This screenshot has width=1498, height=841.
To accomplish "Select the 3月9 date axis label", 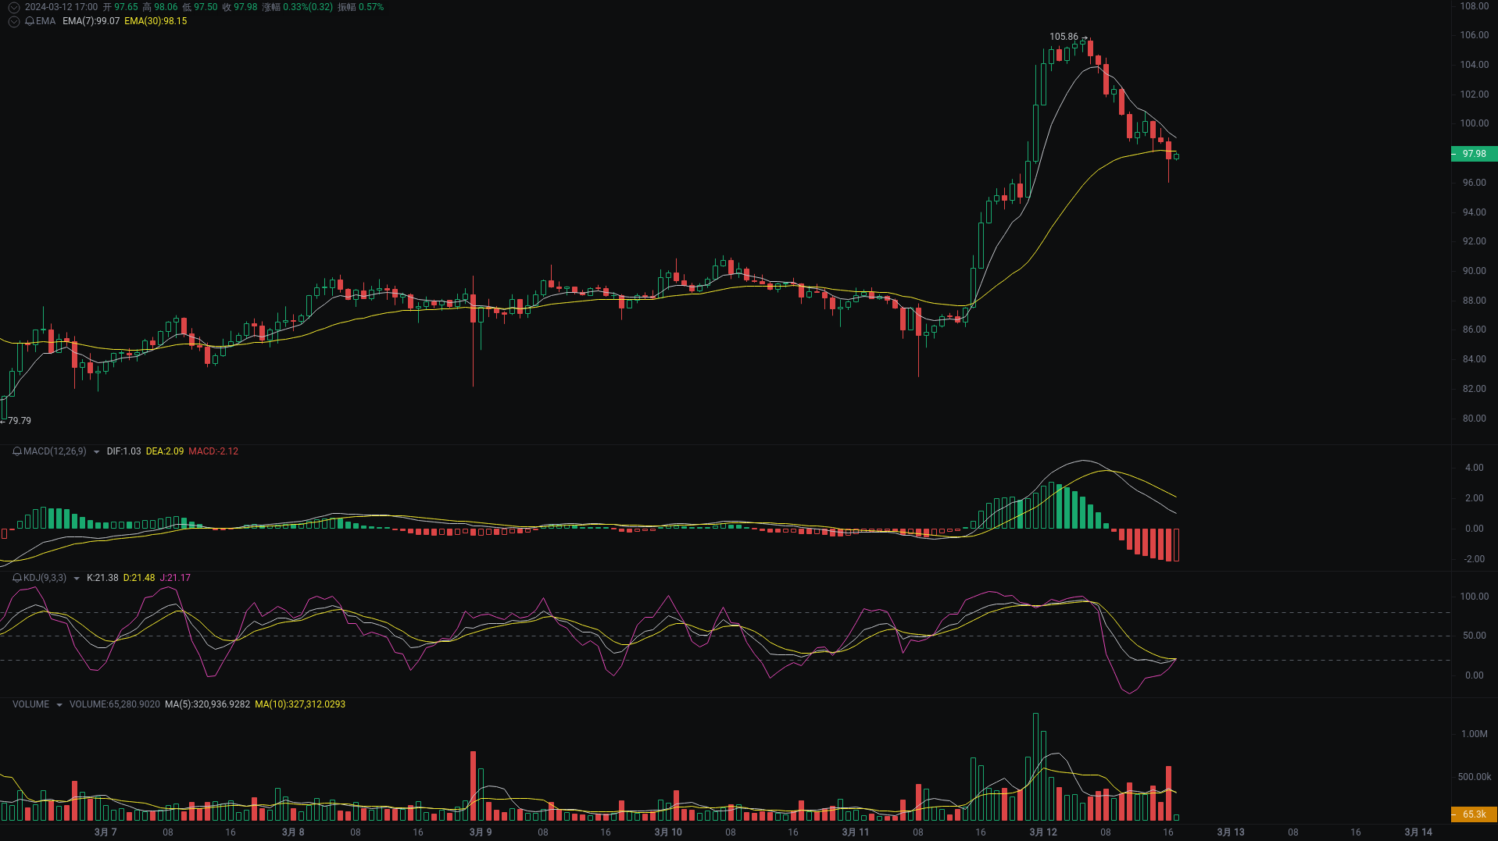I will (x=480, y=831).
